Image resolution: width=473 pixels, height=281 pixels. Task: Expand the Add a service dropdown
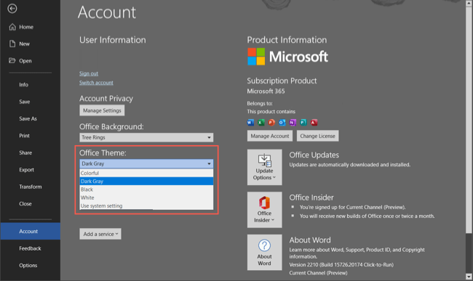point(100,234)
